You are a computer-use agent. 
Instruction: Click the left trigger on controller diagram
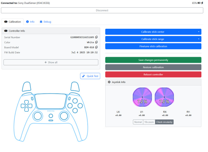(26, 87)
